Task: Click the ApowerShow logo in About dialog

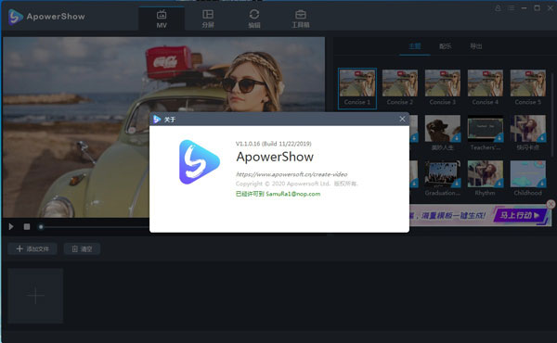Action: (x=199, y=162)
